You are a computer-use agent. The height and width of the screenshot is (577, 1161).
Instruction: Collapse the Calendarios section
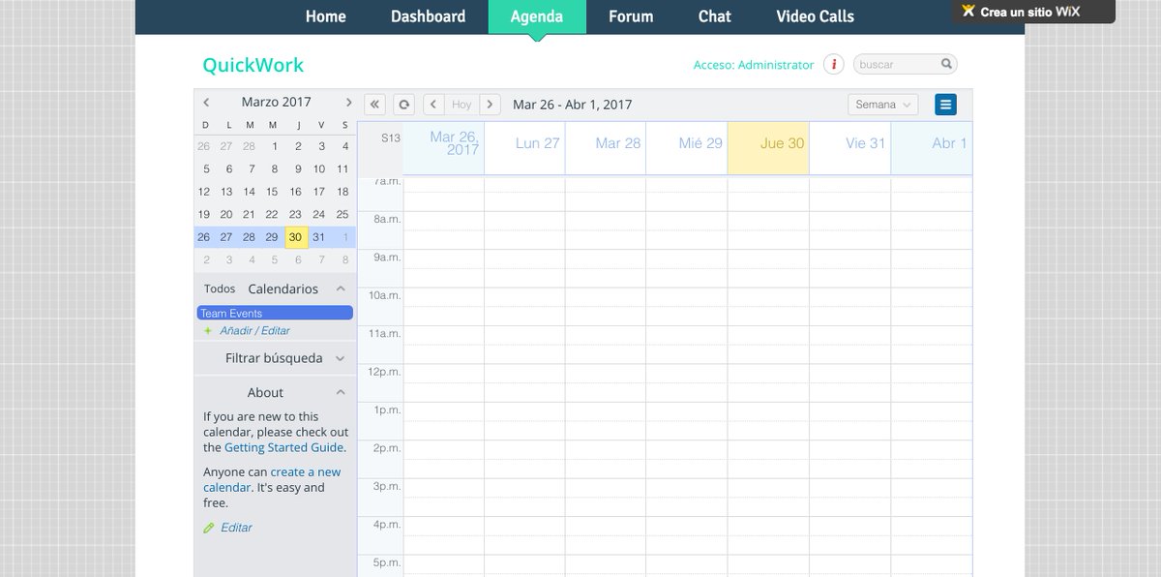[341, 288]
